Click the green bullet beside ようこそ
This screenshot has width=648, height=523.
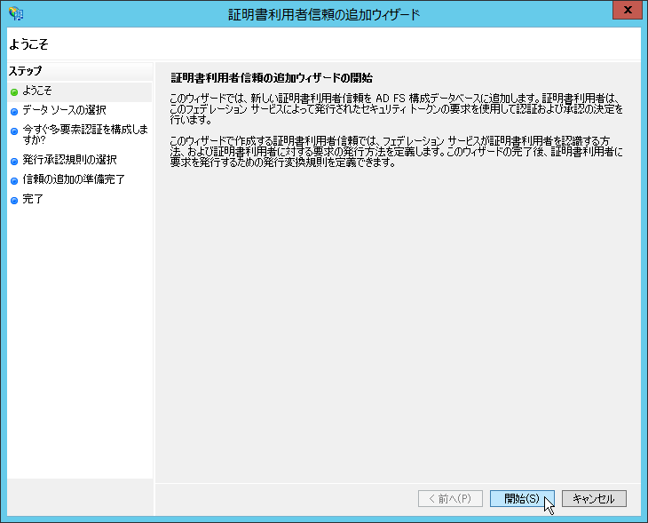click(14, 91)
